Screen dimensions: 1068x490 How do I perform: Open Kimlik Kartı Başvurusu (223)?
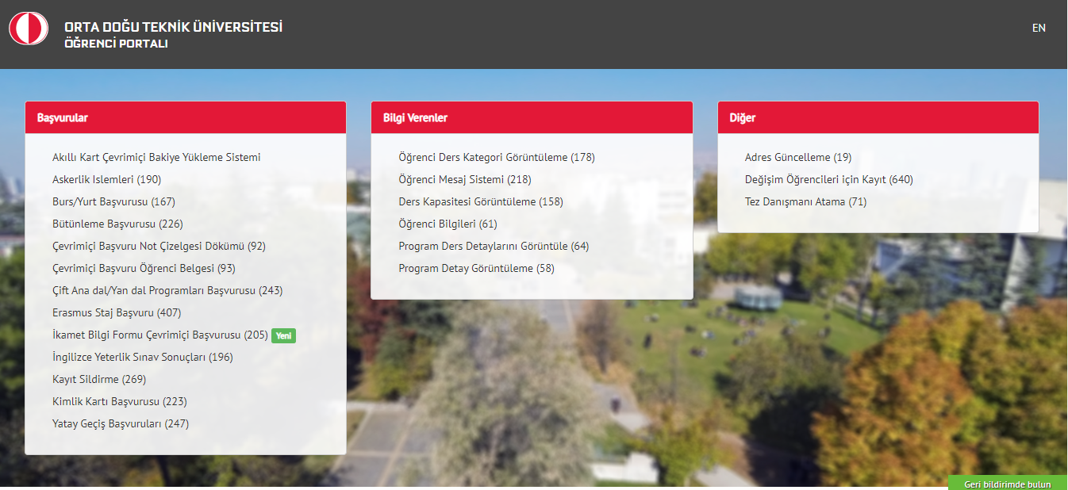coord(120,402)
